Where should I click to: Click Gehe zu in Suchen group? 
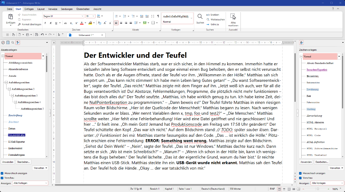click(x=213, y=25)
